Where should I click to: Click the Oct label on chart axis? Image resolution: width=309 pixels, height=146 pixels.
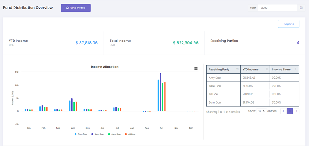point(161,128)
